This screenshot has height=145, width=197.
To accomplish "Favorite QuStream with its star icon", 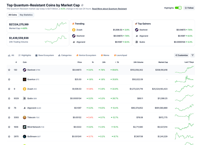I will pos(9,137).
